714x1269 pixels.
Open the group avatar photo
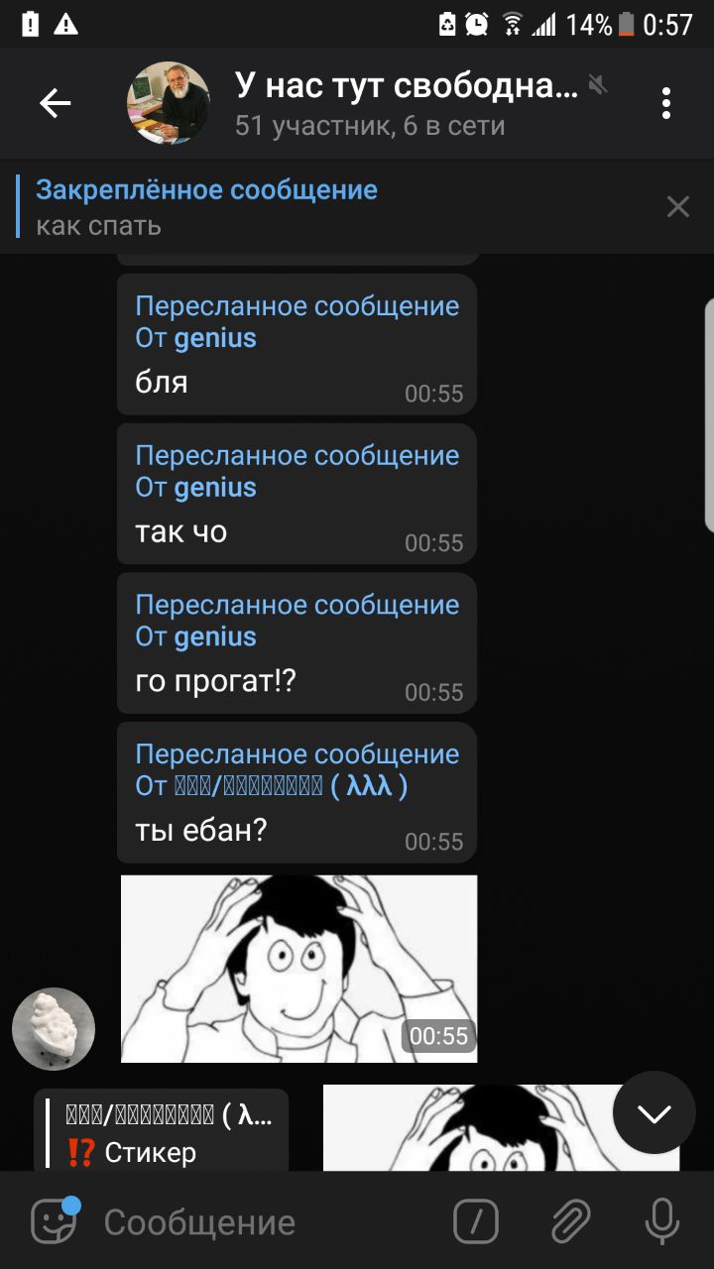pyautogui.click(x=169, y=103)
